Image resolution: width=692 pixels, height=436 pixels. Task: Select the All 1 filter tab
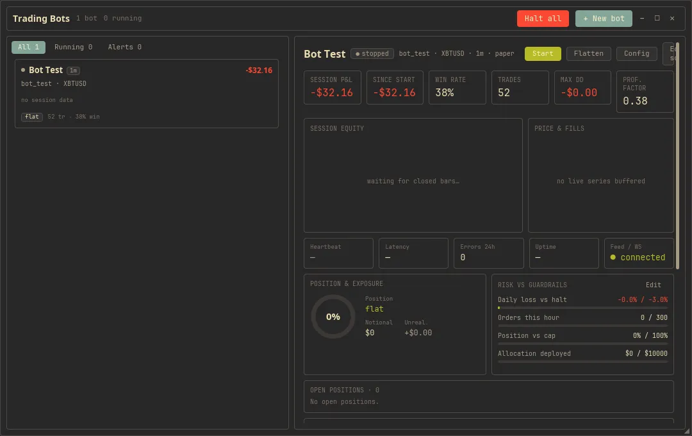(28, 47)
